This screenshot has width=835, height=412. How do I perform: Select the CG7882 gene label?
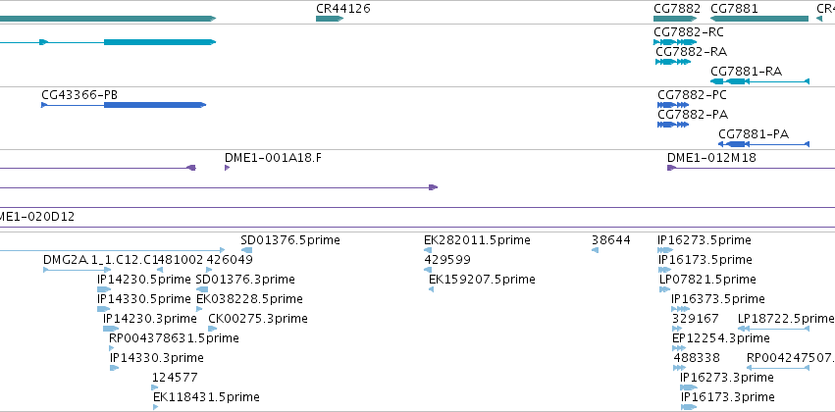pos(677,9)
